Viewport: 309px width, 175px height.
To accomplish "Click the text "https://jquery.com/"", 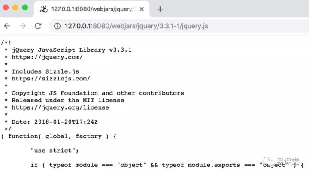I will (47, 57).
